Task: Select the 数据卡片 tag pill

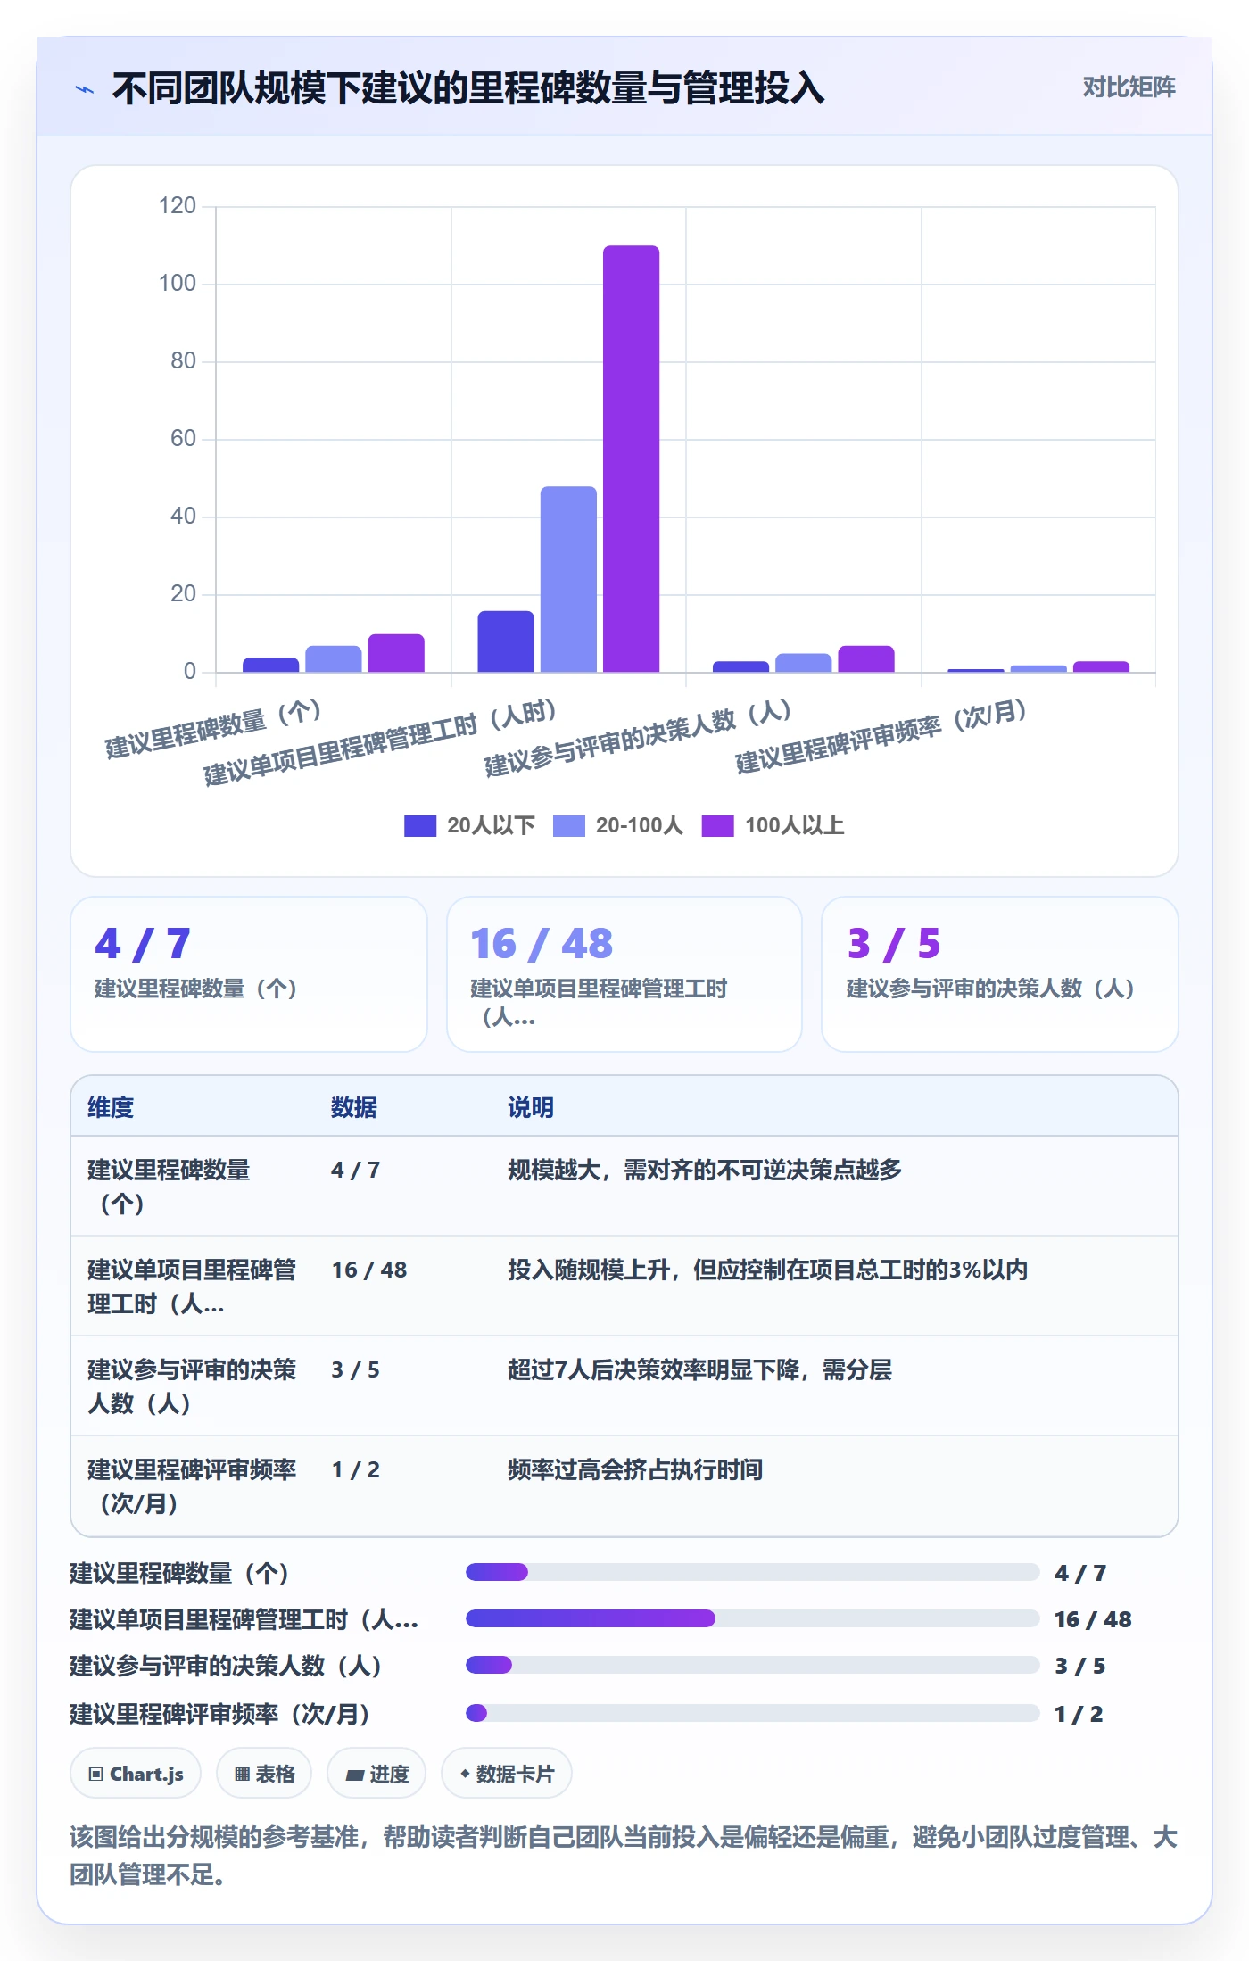Action: click(507, 1774)
